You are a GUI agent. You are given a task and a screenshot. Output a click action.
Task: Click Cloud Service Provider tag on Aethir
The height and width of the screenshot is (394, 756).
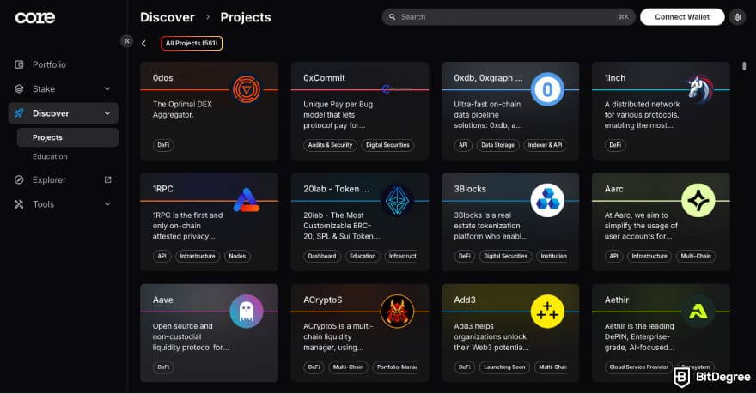pyautogui.click(x=639, y=367)
